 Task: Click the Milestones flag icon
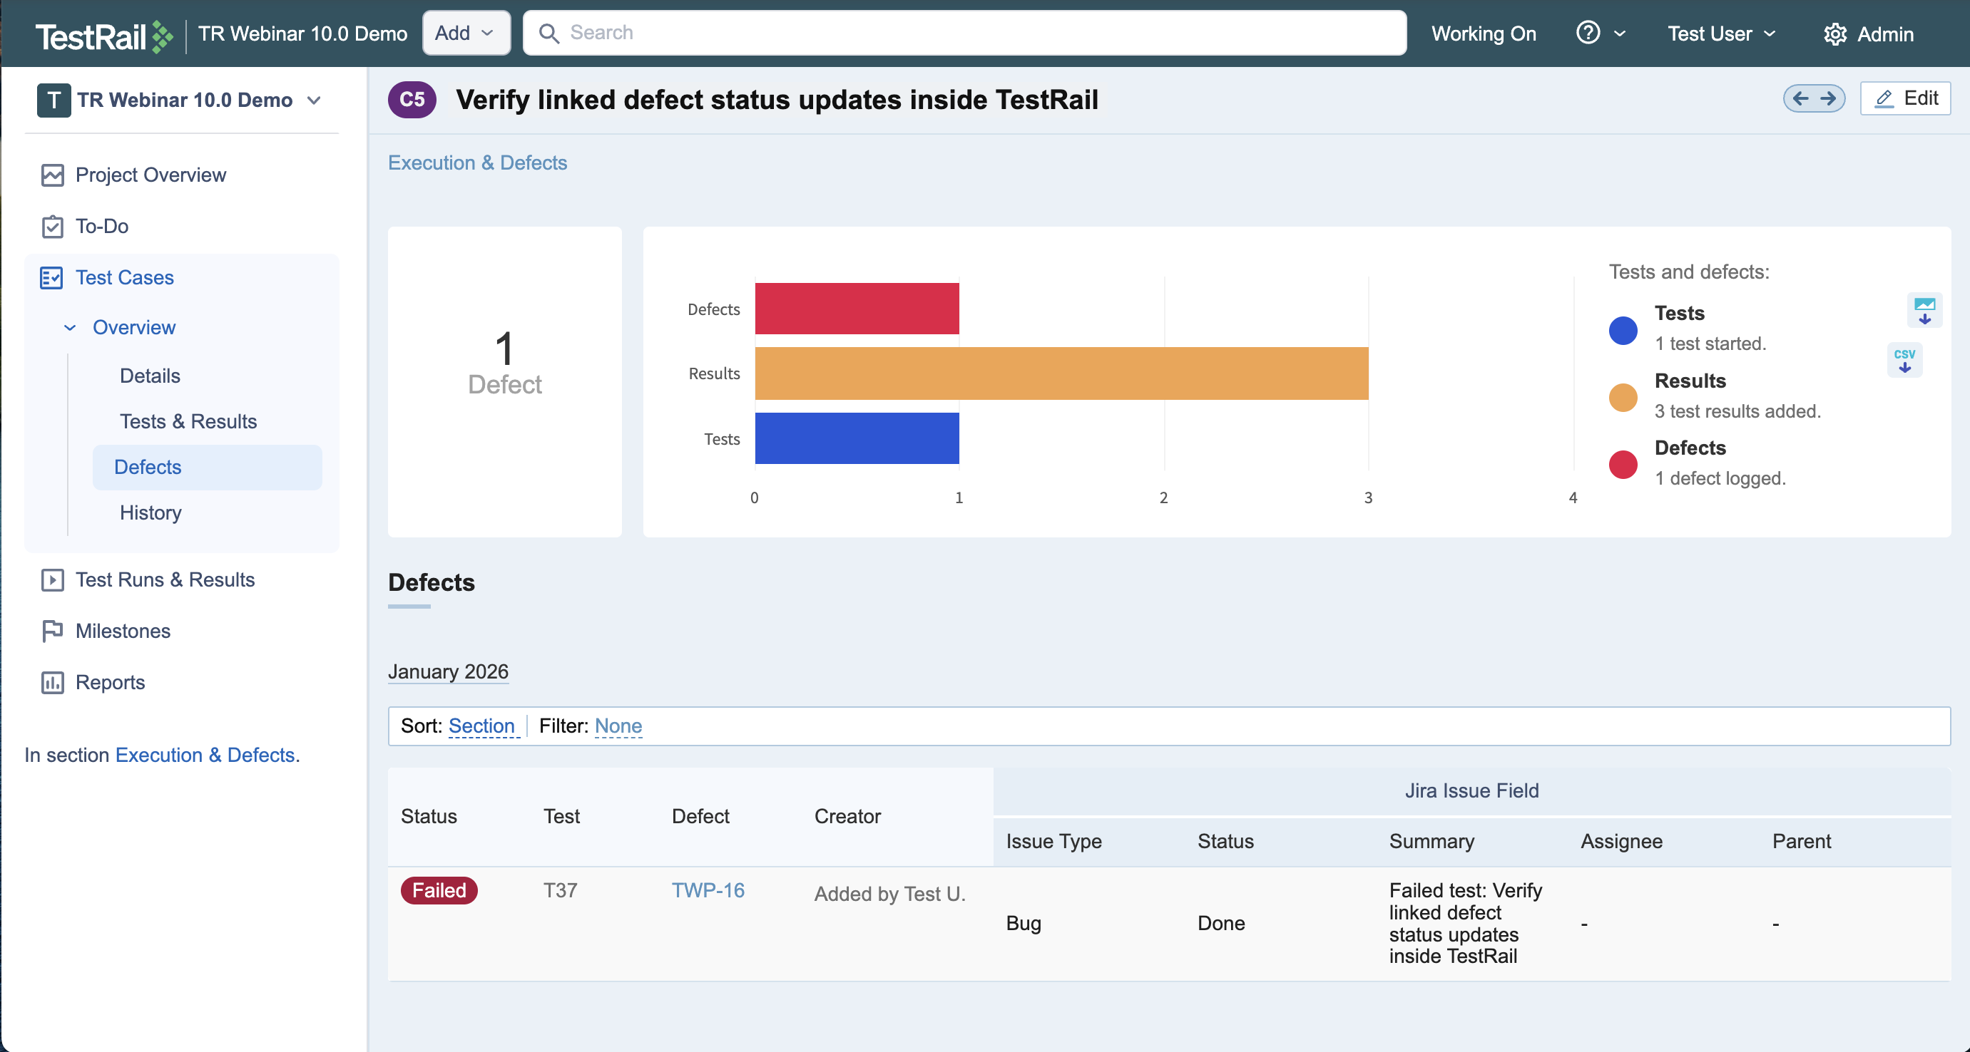52,631
